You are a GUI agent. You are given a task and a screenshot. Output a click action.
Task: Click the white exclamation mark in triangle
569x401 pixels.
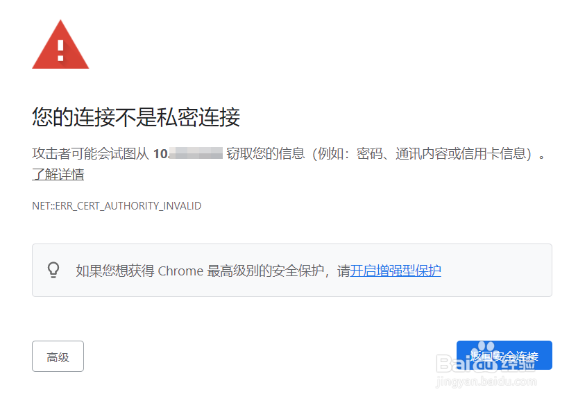tap(60, 51)
